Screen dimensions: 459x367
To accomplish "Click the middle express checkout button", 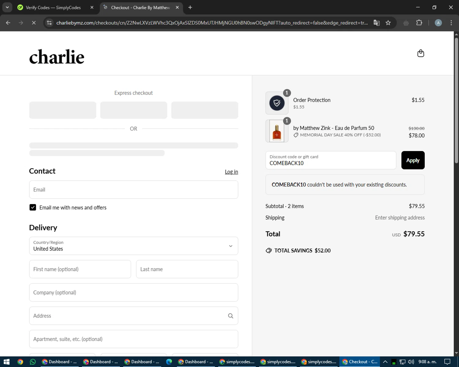I will (x=134, y=110).
